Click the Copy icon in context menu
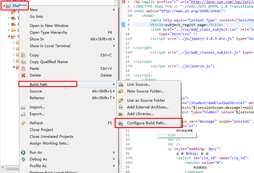The height and width of the screenshot is (173, 254). (23, 55)
